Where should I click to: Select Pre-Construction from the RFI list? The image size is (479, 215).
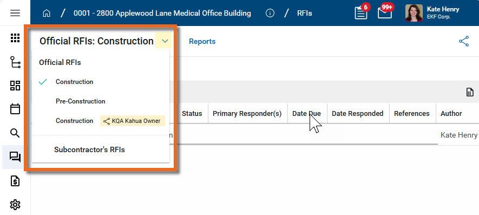tap(80, 101)
